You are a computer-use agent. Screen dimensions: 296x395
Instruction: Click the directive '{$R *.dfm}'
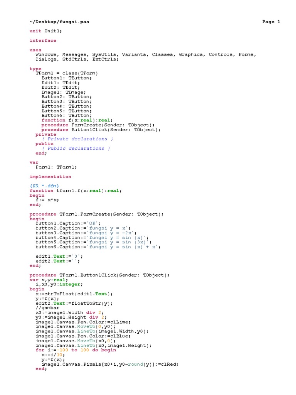[x=44, y=186]
